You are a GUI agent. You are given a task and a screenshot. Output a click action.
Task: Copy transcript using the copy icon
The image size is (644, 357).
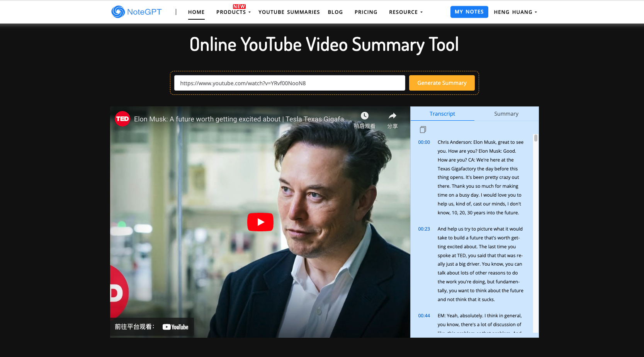point(423,130)
